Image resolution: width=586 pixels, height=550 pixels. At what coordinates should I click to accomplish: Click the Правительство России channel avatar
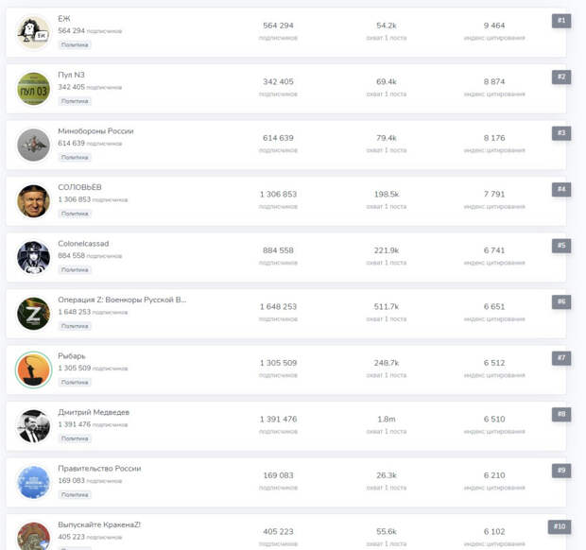click(x=33, y=482)
